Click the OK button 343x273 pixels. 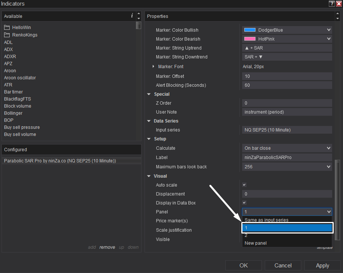point(244,266)
